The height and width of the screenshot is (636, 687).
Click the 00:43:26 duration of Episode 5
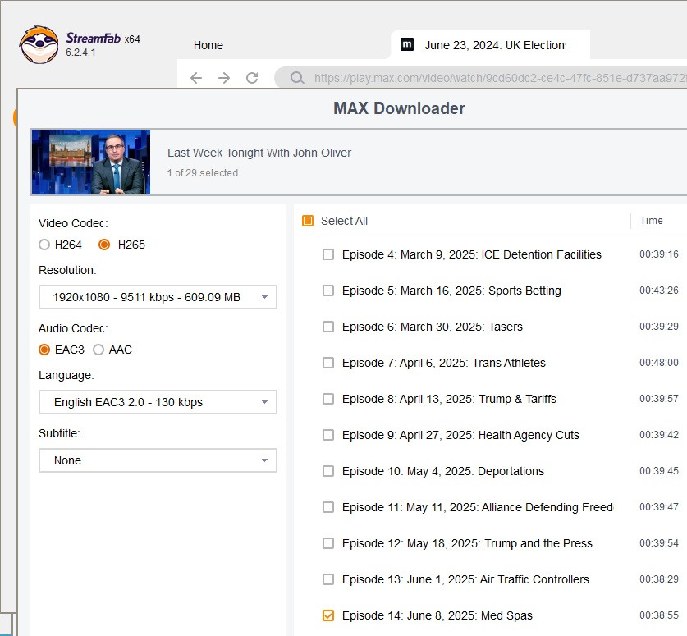point(659,291)
